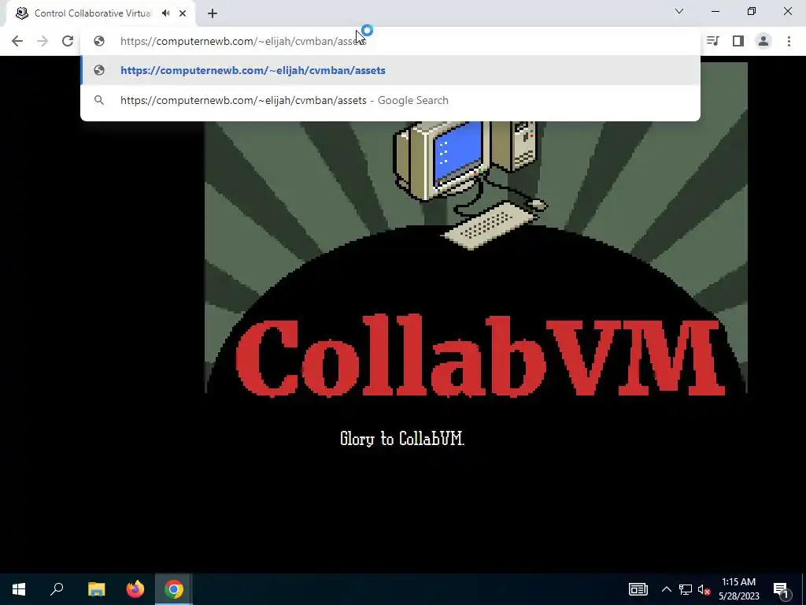
Task: Open Chrome media controls icon
Action: (x=712, y=41)
